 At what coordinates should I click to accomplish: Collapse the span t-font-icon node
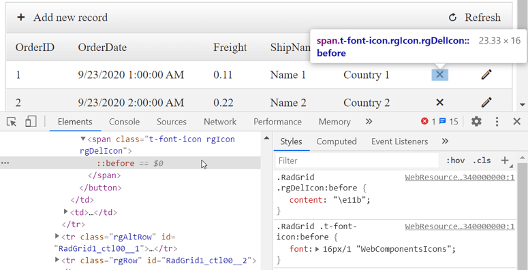click(83, 139)
